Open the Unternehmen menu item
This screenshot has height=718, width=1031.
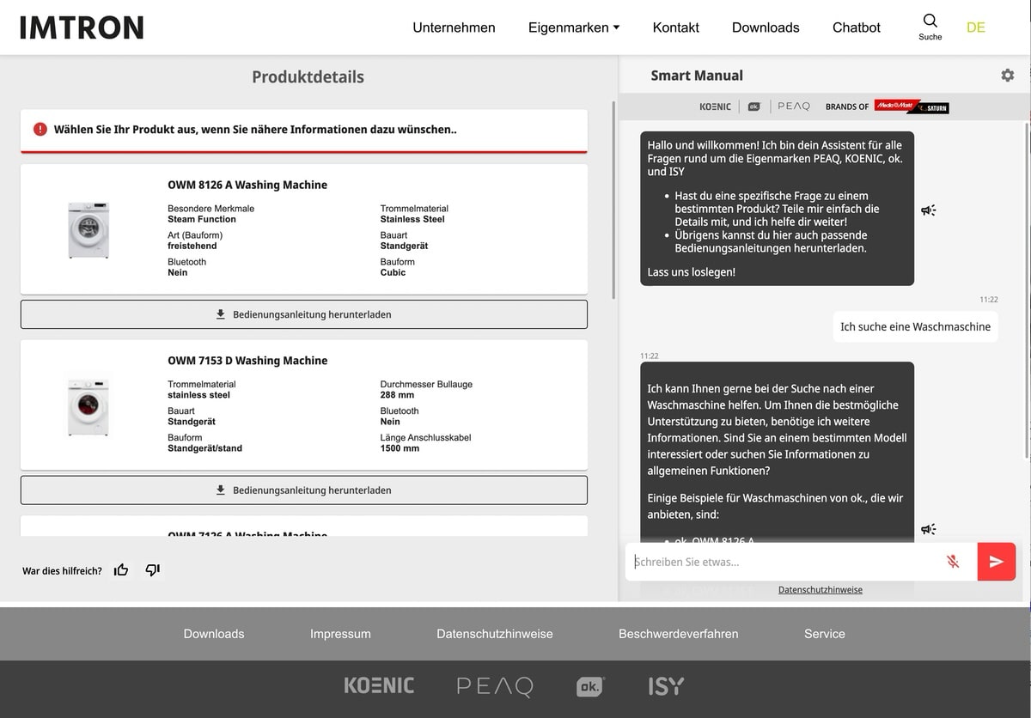[x=454, y=27]
